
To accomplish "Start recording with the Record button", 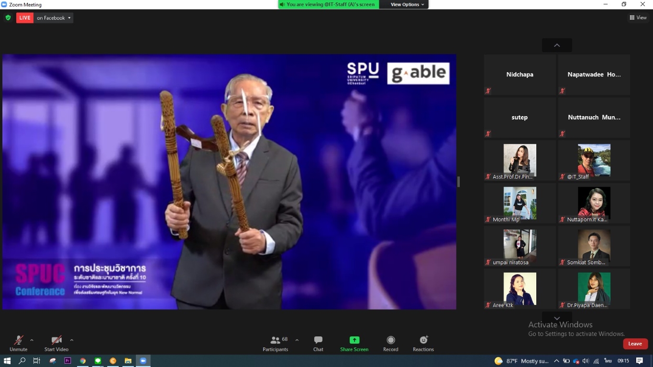I will [x=390, y=343].
